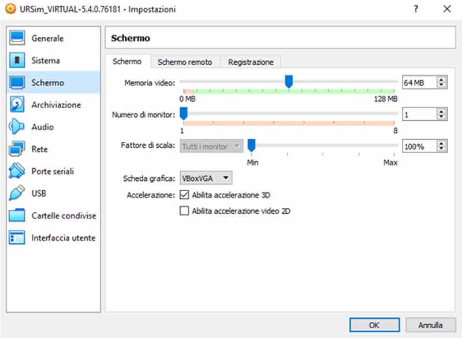Select the USB label in sidebar
Image resolution: width=462 pixels, height=338 pixels.
[x=39, y=194]
